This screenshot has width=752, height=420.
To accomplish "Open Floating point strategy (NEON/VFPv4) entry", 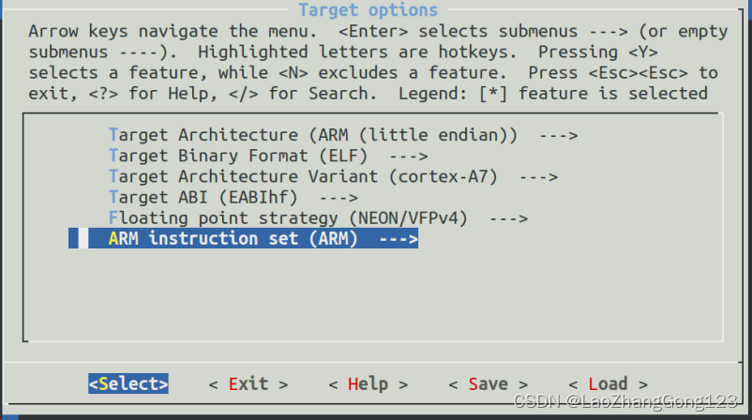I will coord(318,217).
